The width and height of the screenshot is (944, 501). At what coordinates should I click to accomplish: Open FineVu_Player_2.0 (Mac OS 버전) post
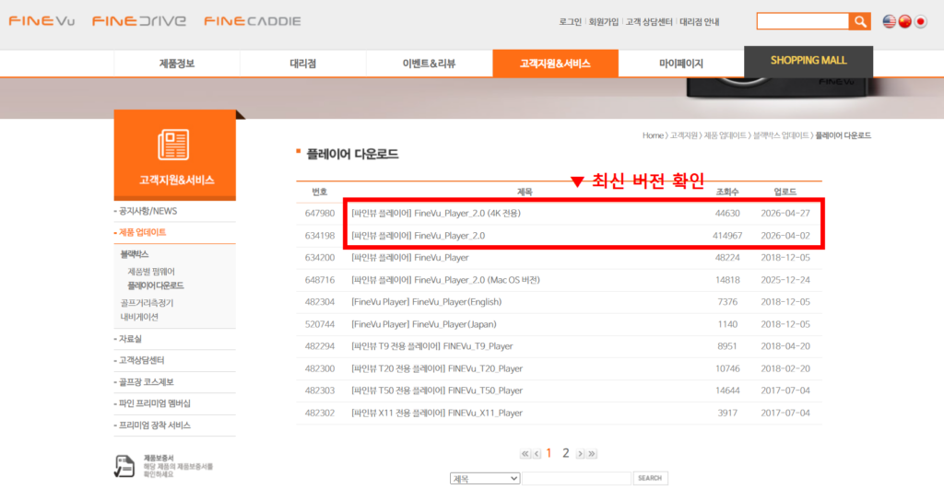click(445, 280)
